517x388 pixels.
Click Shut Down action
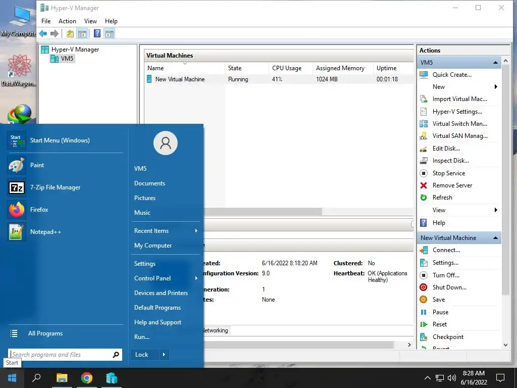click(449, 287)
